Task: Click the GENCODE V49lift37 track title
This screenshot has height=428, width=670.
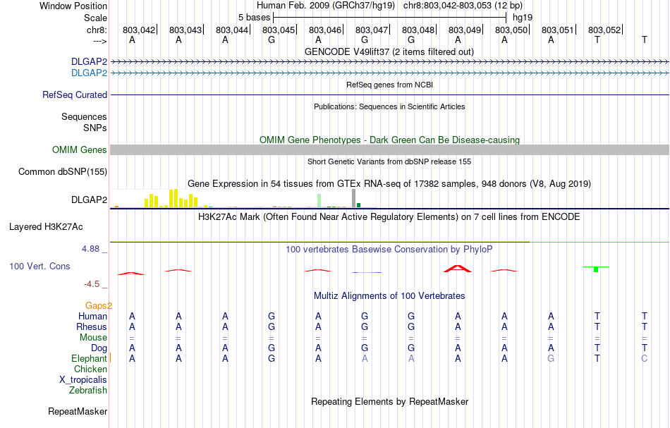Action: tap(389, 51)
